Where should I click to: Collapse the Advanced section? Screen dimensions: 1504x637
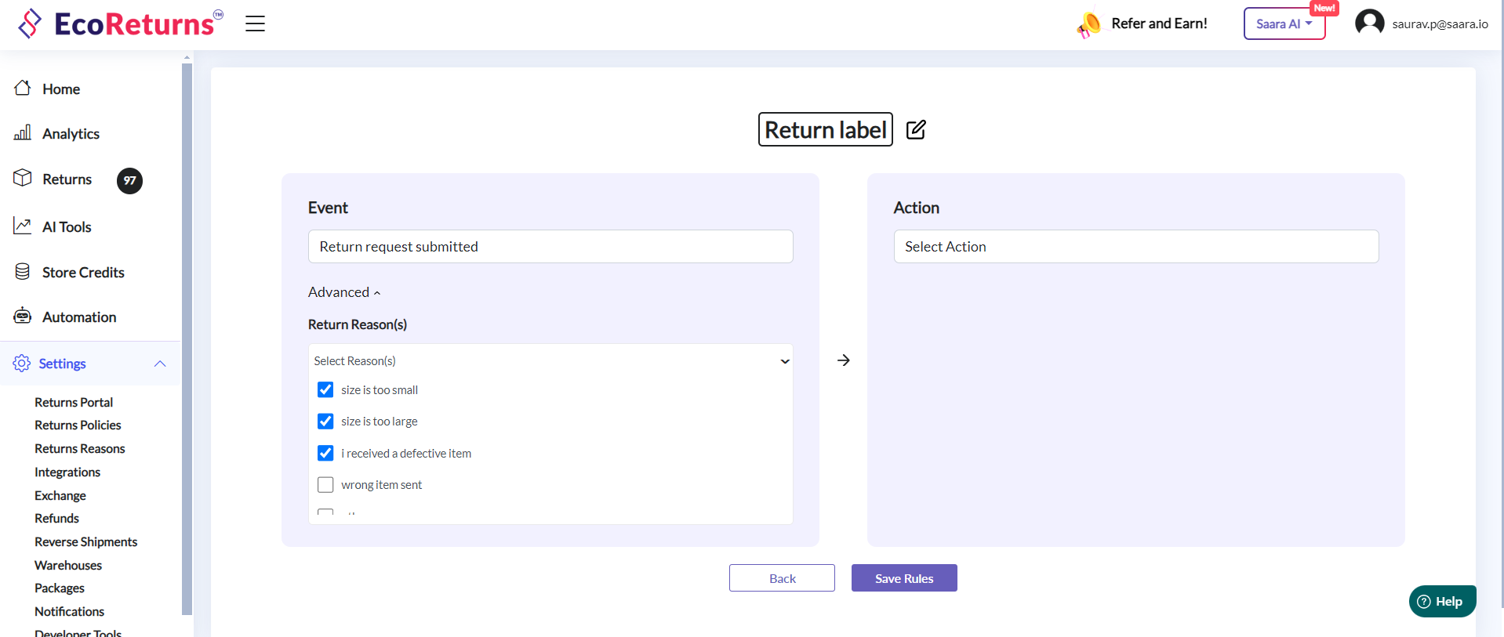[344, 292]
